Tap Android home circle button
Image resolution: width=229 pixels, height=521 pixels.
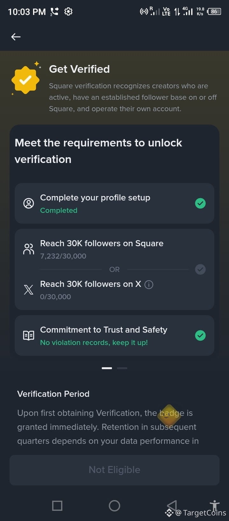pos(114,505)
